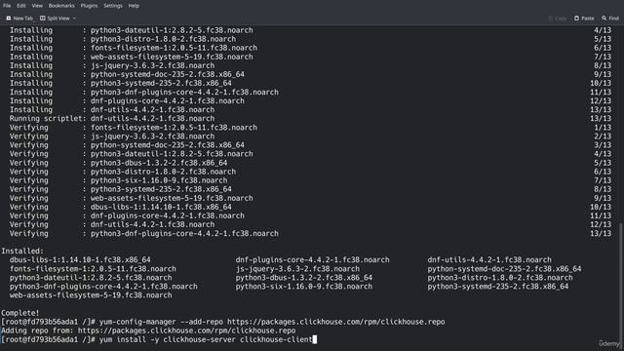Click the URL after 'Adding repo from:'
624x351 pixels.
[x=186, y=331]
